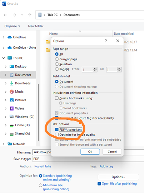Click the To page number field
Screen dimensions: 144x193
[112, 70]
